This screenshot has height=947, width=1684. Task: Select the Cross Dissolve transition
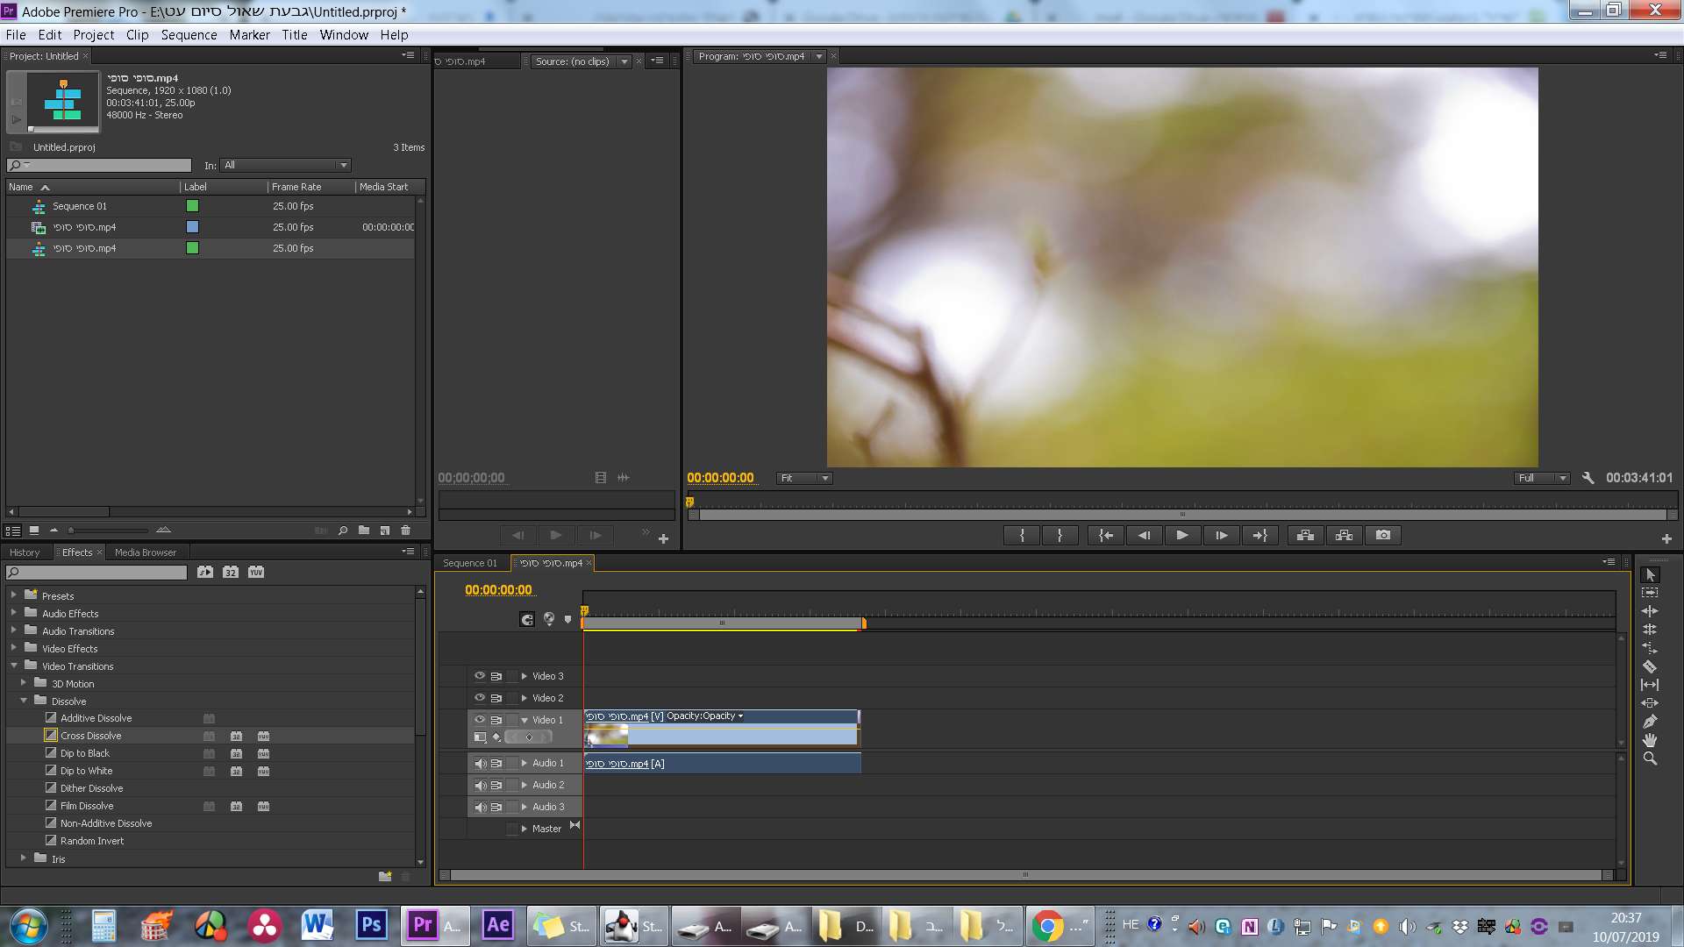[91, 736]
